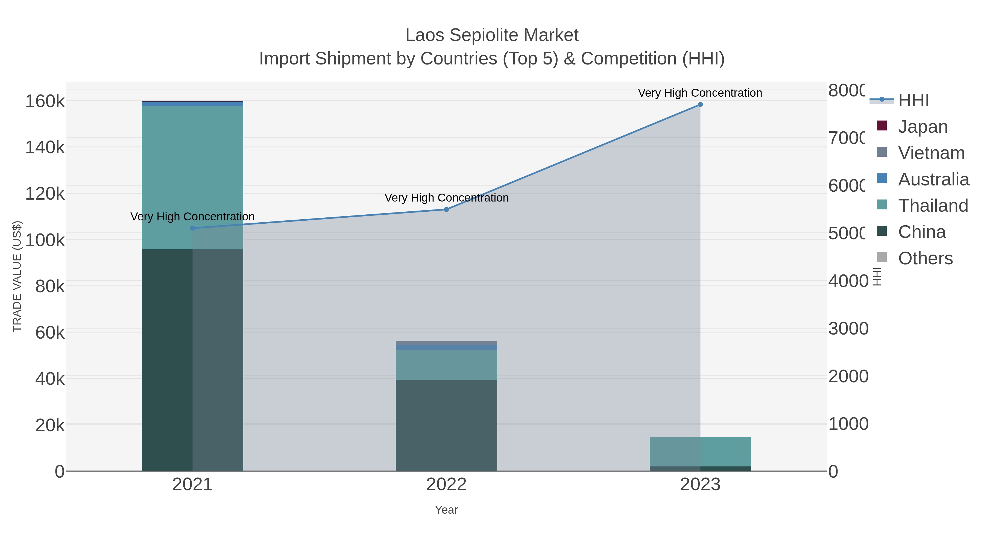Screen dimensions: 984x553
Task: Click the 40k left axis tick label
Action: (x=50, y=378)
